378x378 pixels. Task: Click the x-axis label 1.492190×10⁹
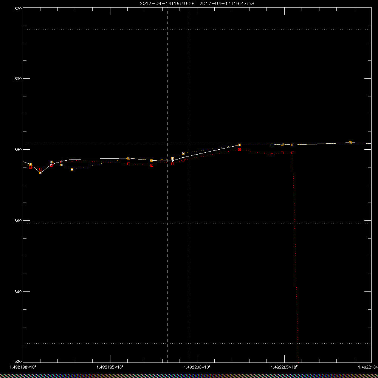[23, 367]
